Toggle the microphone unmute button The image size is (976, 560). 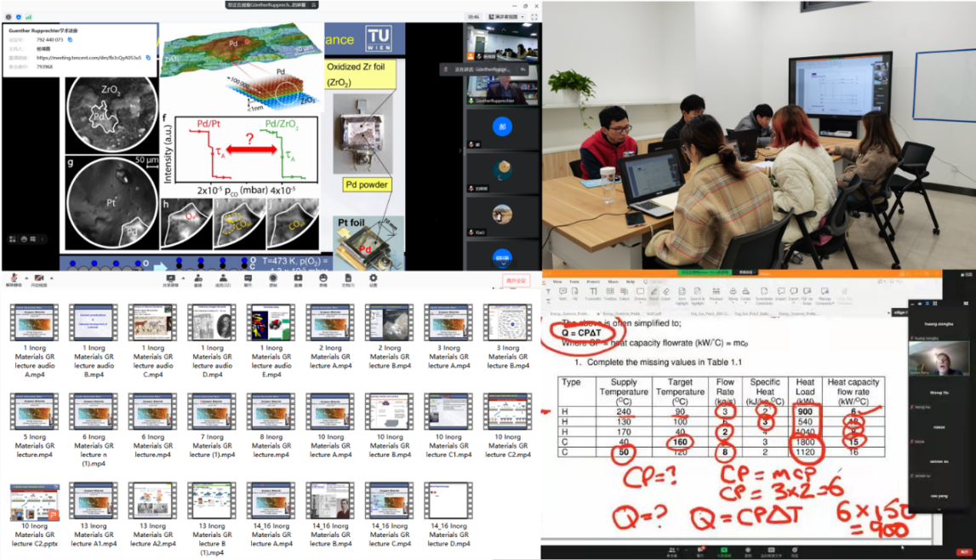pos(14,279)
